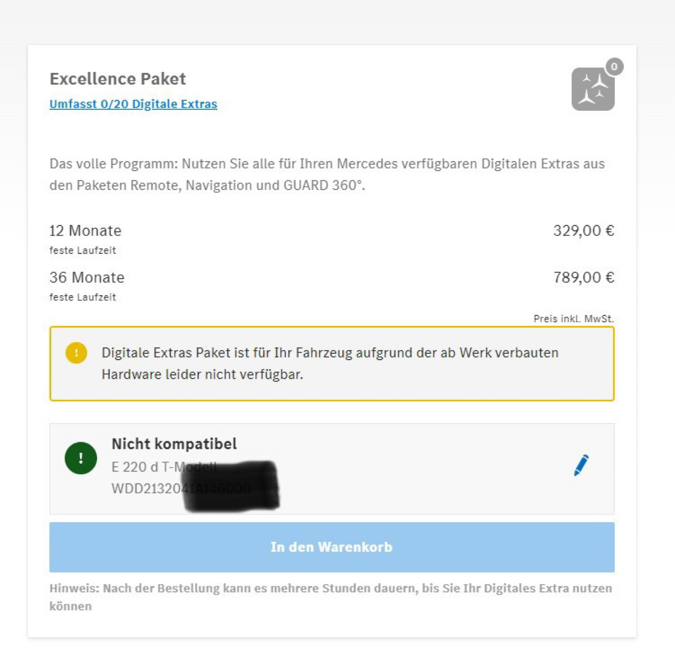Click the 'Preis inkl. MwSt.' note

click(573, 319)
